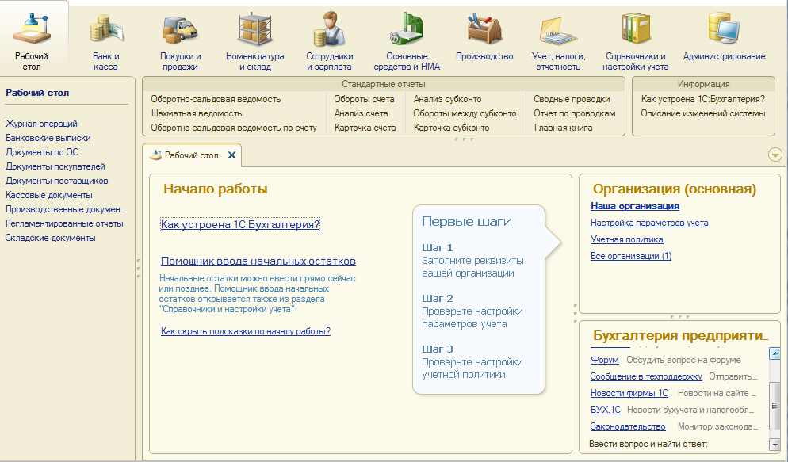Click Как устроена 1С:Бухгалтерия? under Начало работы
Image resolution: width=788 pixels, height=462 pixels.
pos(240,224)
